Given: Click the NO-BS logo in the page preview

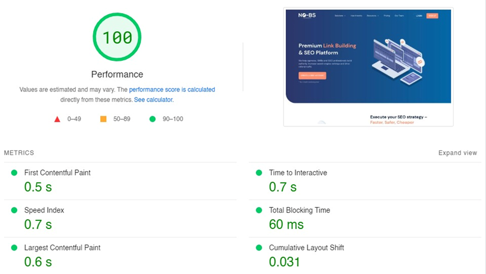Looking at the screenshot, I should tap(307, 15).
